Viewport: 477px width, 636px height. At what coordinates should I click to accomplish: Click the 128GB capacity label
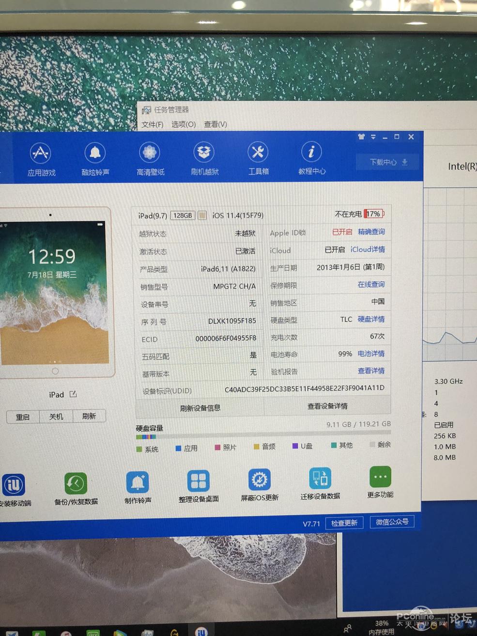click(183, 216)
